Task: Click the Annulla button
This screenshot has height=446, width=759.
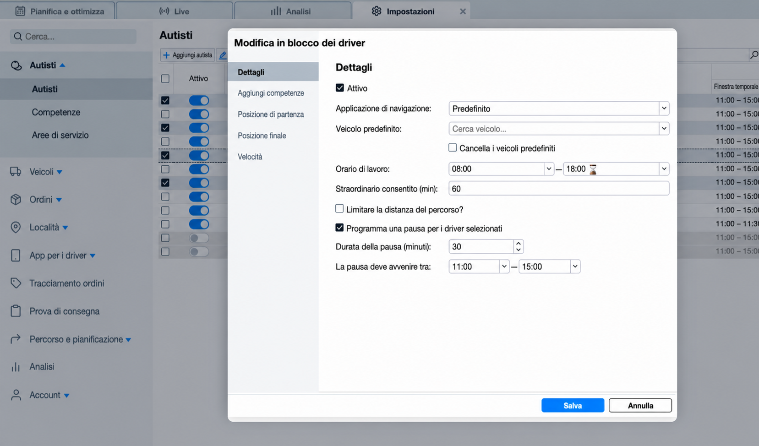Action: [x=640, y=406]
